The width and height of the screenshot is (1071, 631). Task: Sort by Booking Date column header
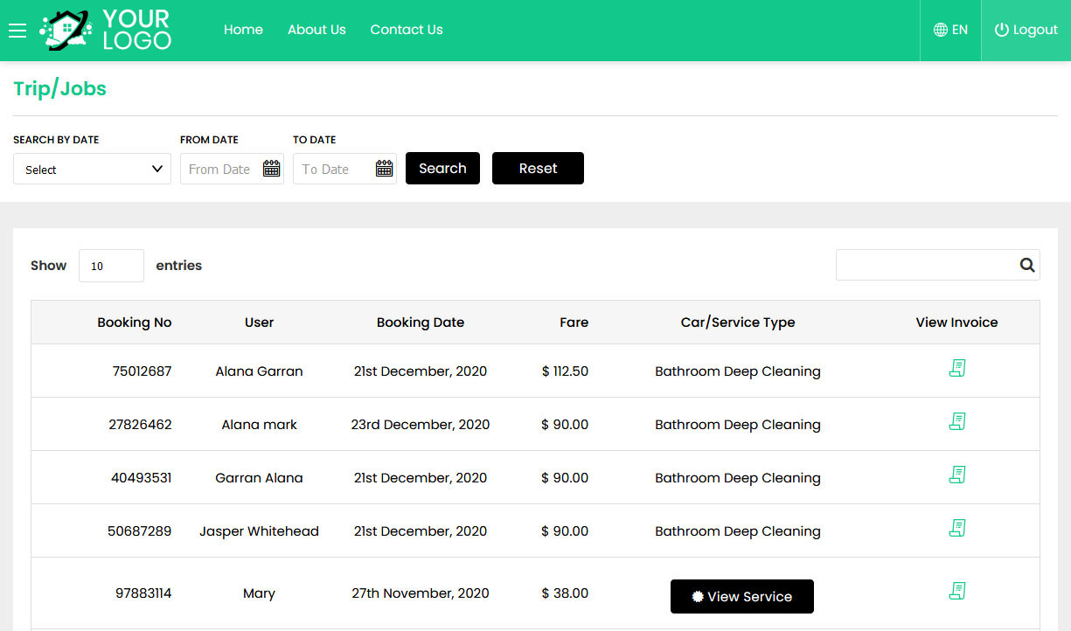coord(421,322)
